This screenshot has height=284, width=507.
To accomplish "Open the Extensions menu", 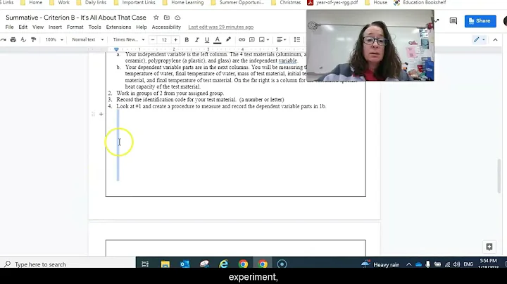I will coord(118,27).
